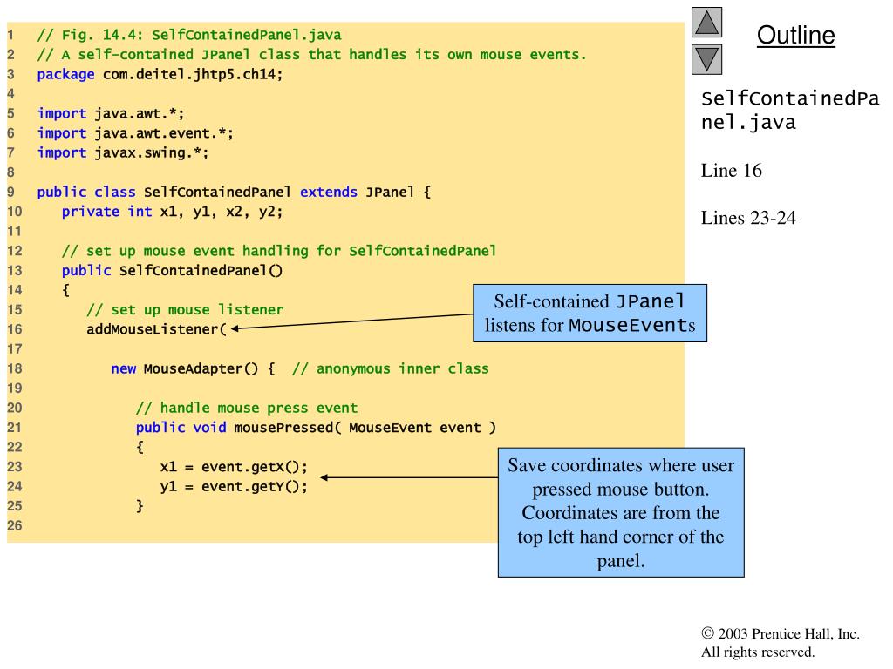Click the 'anonymous inner class' comment
This screenshot has height=669, width=893.
coord(390,368)
